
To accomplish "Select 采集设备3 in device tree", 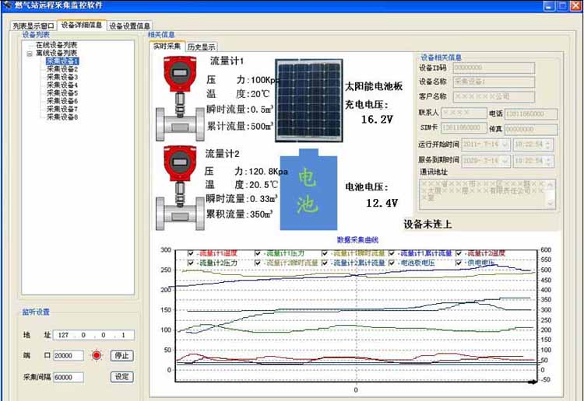I will tap(62, 77).
